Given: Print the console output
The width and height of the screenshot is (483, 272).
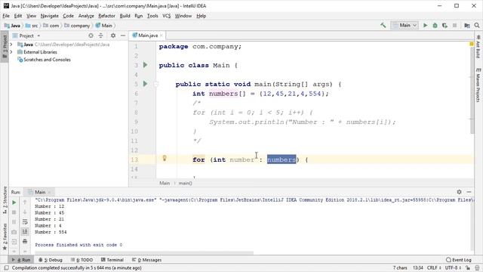Looking at the screenshot, I should coord(25,241).
